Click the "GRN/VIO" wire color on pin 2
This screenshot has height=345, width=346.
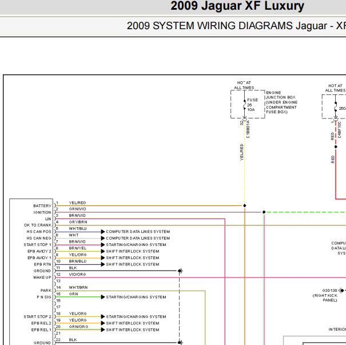77,209
